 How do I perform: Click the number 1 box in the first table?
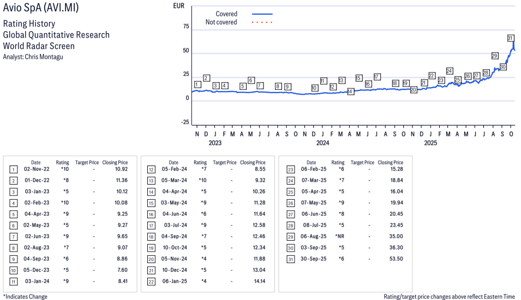click(13, 169)
